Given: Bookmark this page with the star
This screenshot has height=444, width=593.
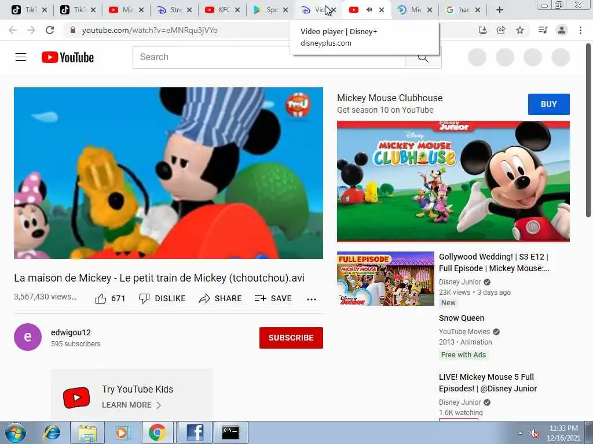Looking at the screenshot, I should [520, 30].
